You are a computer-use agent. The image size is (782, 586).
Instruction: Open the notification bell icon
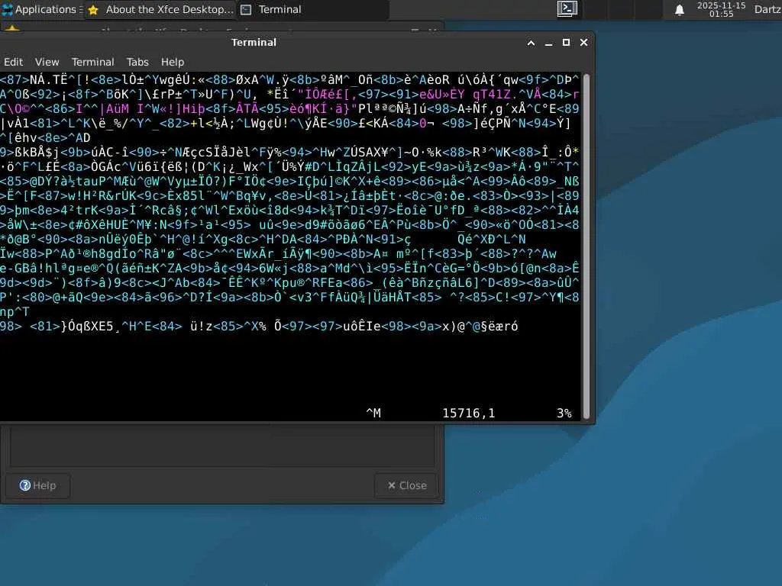tap(679, 9)
